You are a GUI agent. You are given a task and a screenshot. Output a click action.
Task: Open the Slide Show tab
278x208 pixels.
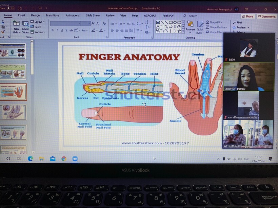(x=93, y=16)
